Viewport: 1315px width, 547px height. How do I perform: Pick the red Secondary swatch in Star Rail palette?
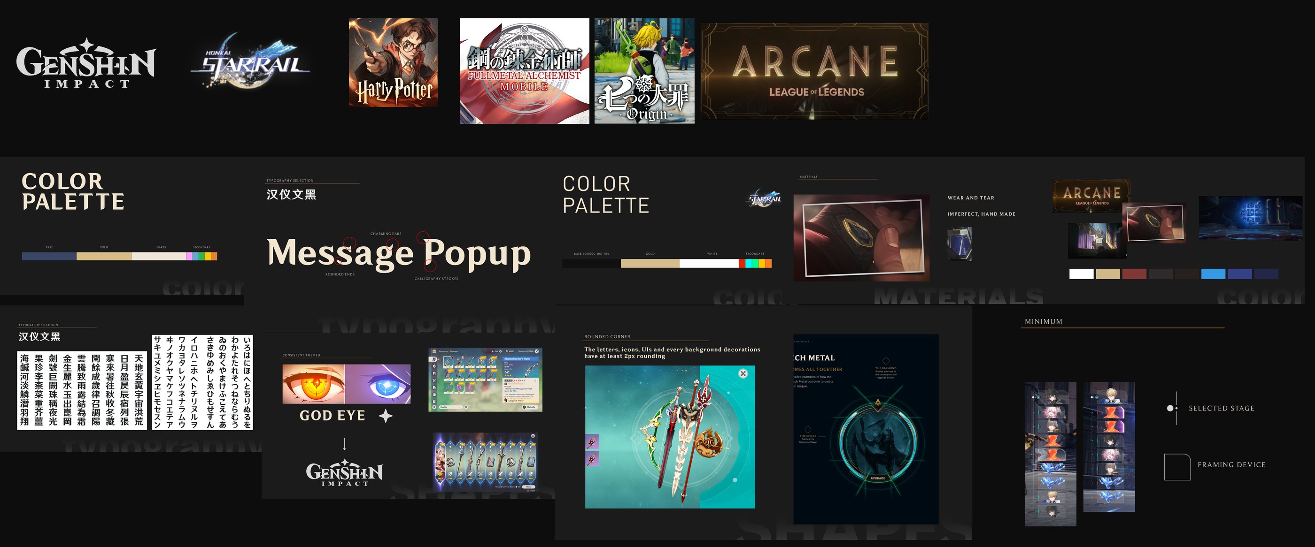click(742, 264)
